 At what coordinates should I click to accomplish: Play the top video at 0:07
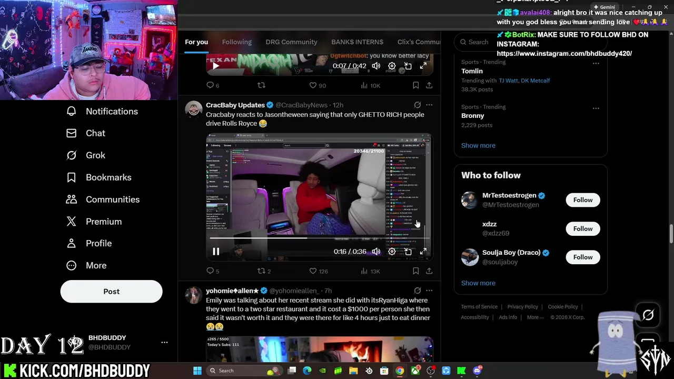click(216, 66)
